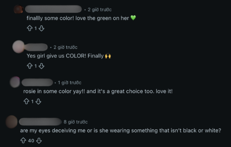Open avatar of the "eyes deceiving me" commenter

coord(12,122)
